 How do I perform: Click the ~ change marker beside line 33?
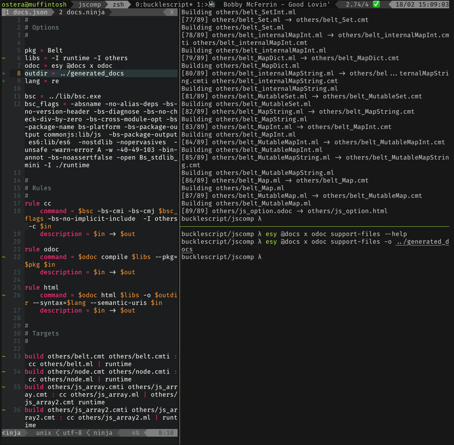point(3,356)
